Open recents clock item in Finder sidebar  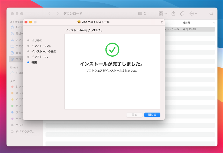click(x=17, y=34)
